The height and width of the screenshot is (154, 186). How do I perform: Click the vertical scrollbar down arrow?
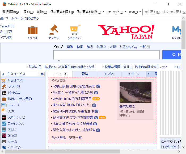(x=184, y=147)
